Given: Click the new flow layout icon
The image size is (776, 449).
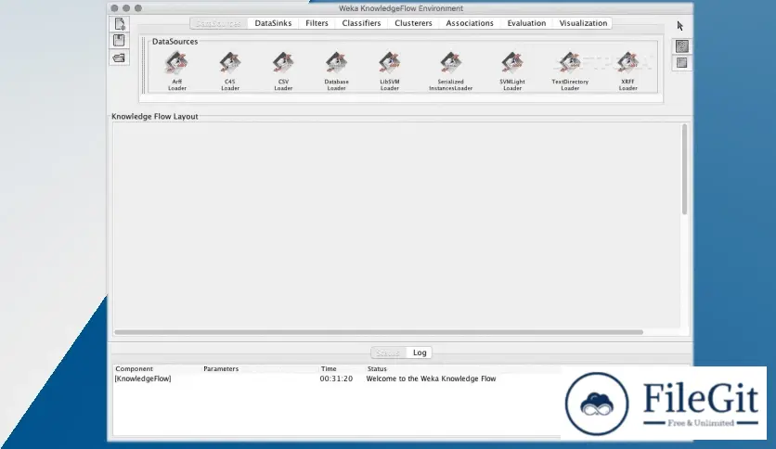Looking at the screenshot, I should click(119, 24).
